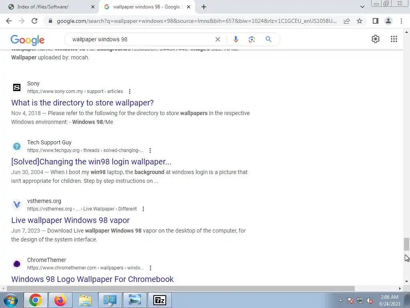This screenshot has width=410, height=308.
Task: Click the muted volume tray icon
Action: [x=370, y=301]
